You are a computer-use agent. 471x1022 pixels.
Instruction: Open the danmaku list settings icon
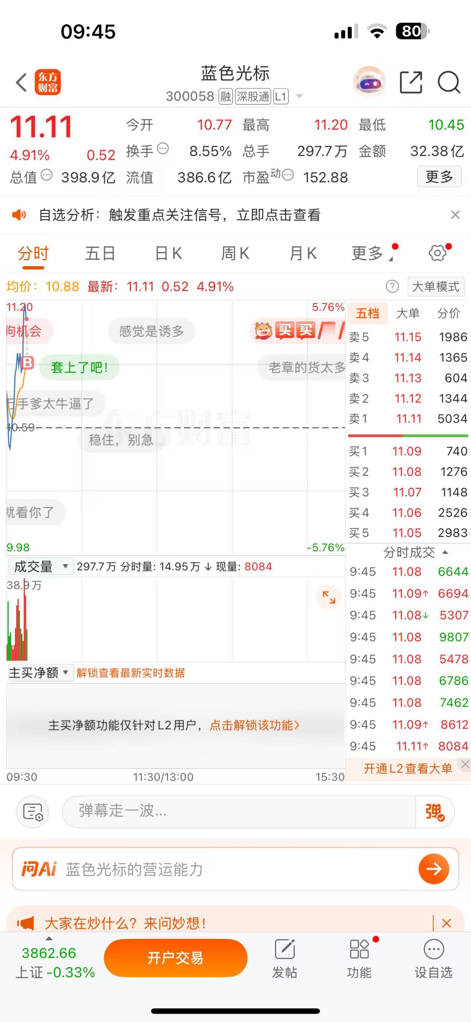[x=33, y=812]
